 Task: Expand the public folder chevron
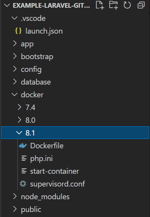point(15,209)
